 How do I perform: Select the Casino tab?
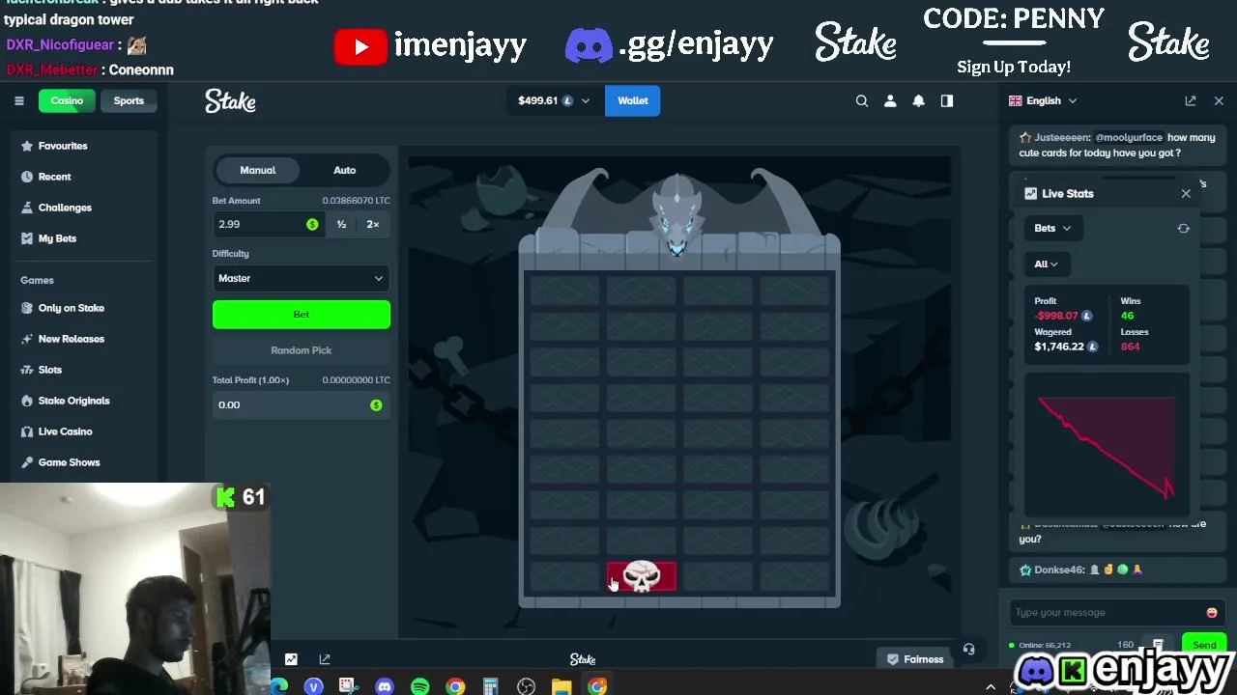coord(67,100)
